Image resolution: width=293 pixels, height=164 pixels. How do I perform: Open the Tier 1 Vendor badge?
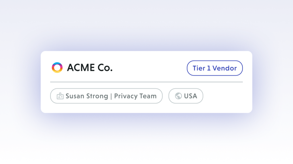pos(215,68)
